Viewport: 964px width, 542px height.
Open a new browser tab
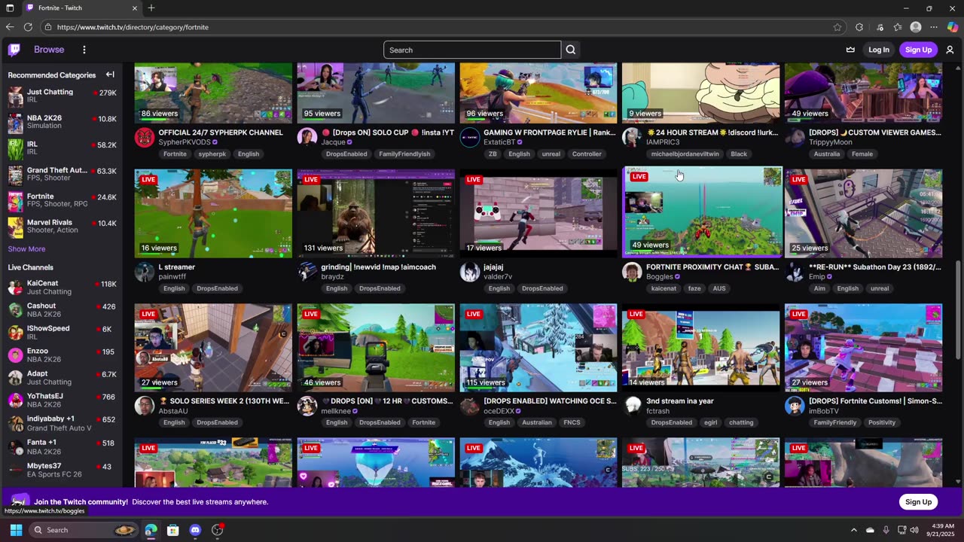pyautogui.click(x=151, y=8)
